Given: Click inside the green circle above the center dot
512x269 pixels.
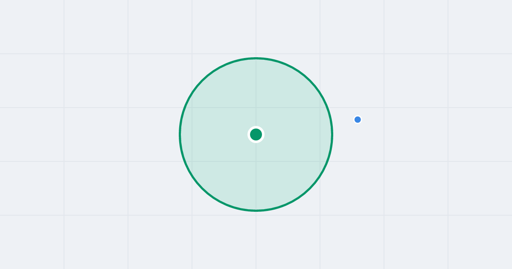Looking at the screenshot, I should (x=256, y=94).
